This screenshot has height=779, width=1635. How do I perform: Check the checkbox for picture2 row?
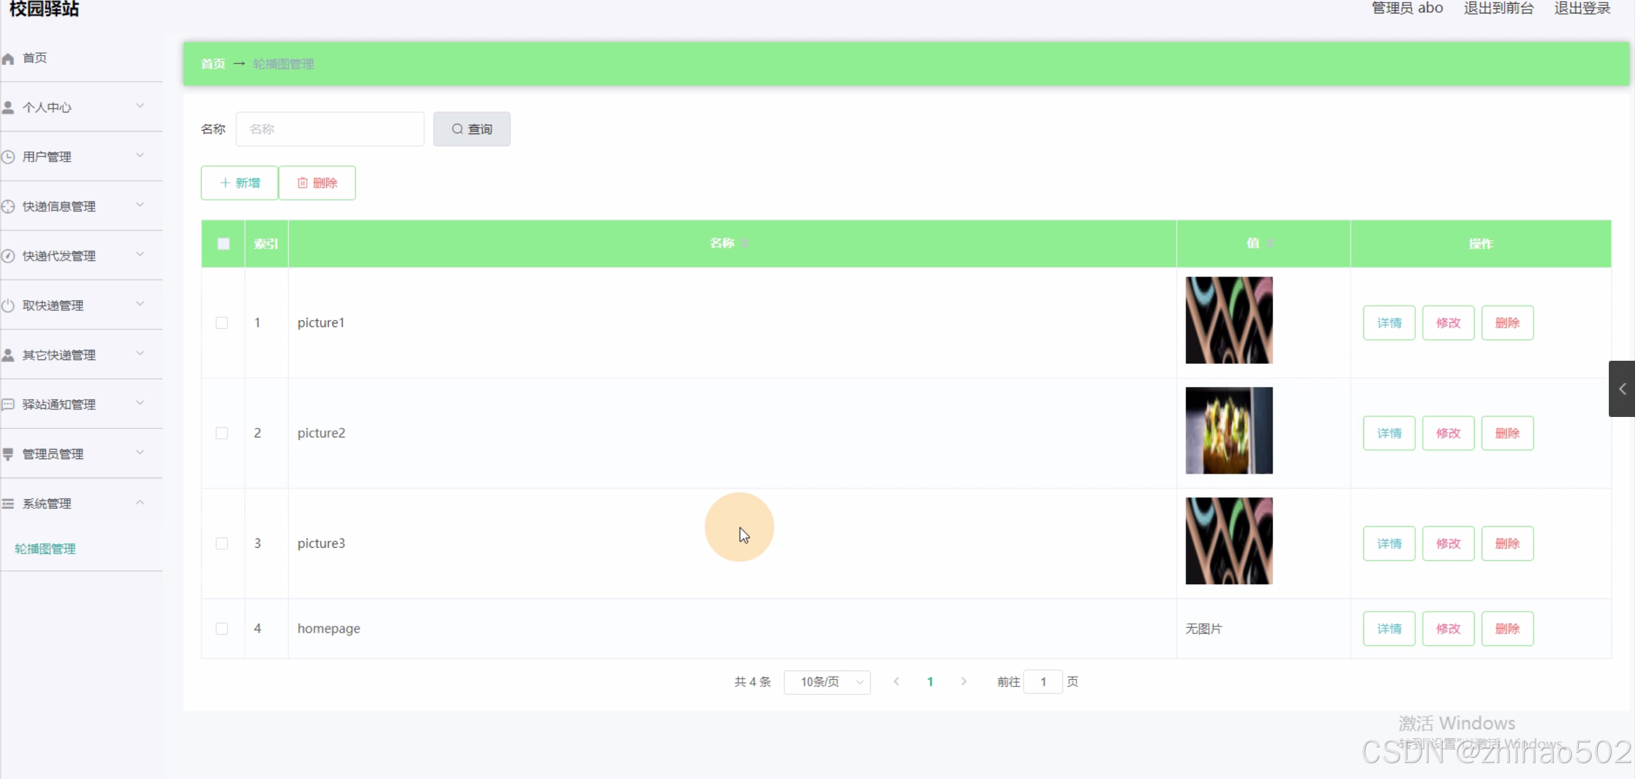pos(222,433)
